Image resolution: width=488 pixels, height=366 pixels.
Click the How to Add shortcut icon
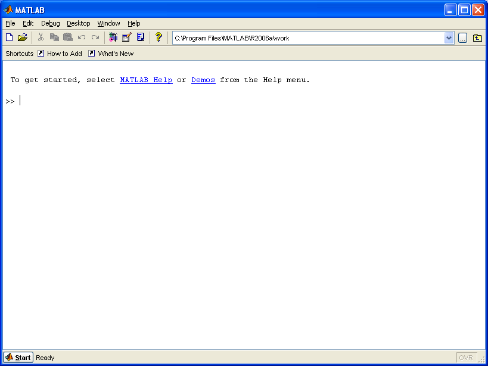[41, 54]
